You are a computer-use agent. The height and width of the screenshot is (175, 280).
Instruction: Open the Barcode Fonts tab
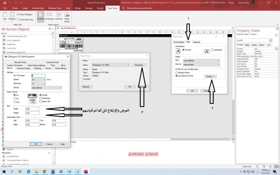click(x=20, y=62)
